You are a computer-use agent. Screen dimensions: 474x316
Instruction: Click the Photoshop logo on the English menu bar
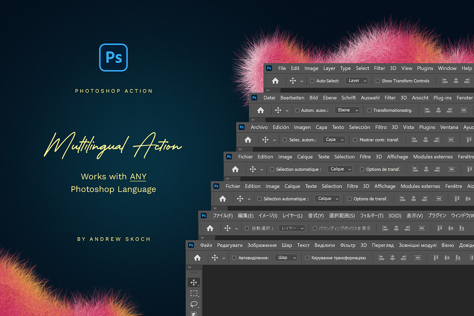click(x=269, y=68)
